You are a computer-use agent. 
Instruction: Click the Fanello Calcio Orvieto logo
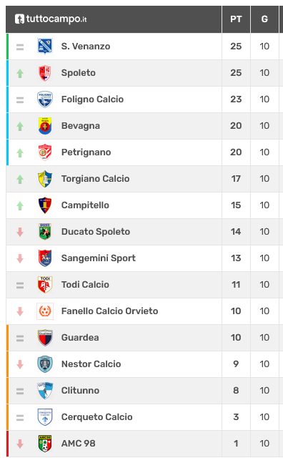(45, 311)
